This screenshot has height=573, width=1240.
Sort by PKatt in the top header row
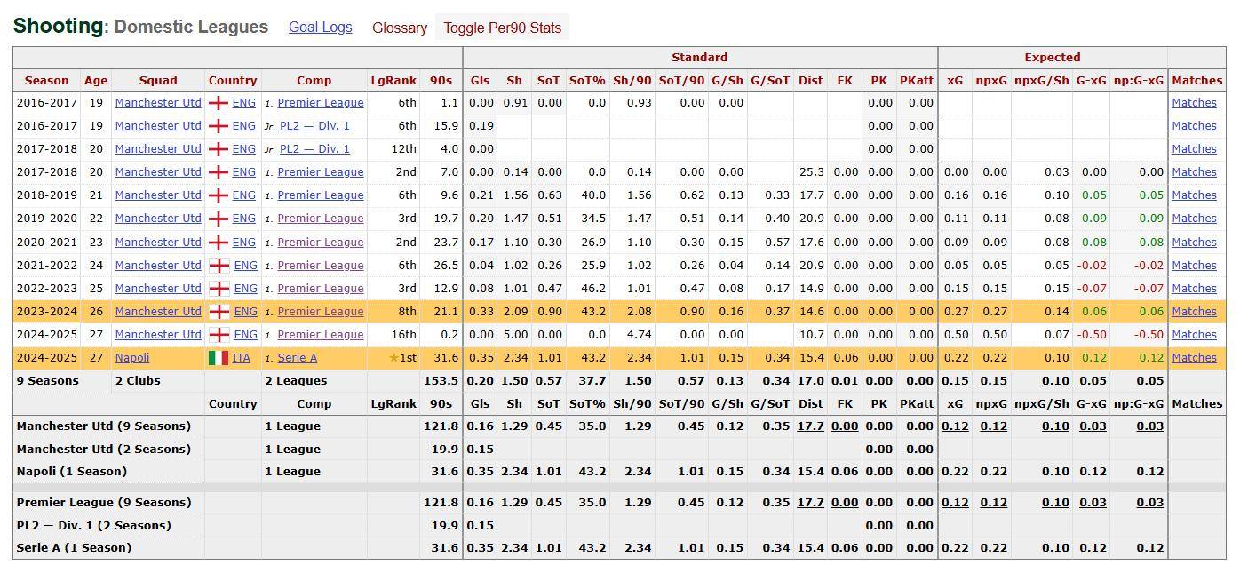point(916,80)
